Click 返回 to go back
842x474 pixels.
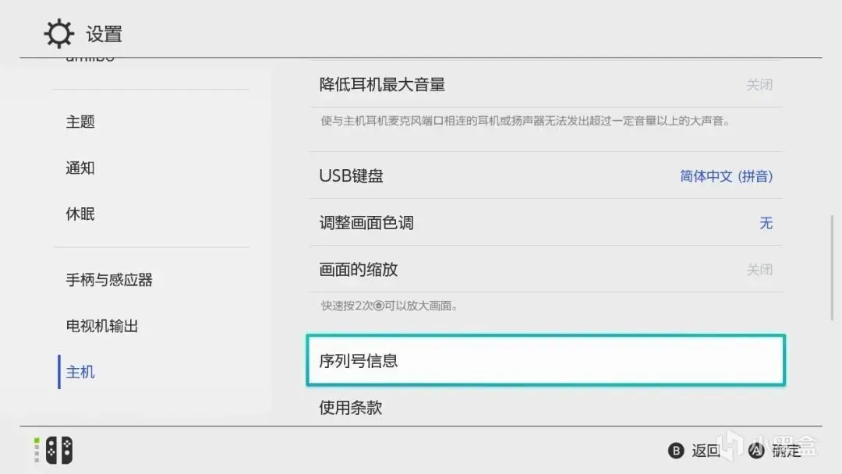[705, 451]
